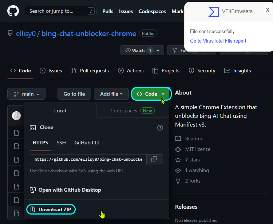The height and width of the screenshot is (224, 273).
Task: Click the New badge next to Codespaces
Action: (x=147, y=111)
